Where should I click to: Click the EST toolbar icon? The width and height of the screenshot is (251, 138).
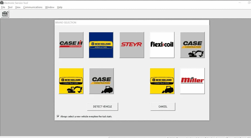coord(5,14)
